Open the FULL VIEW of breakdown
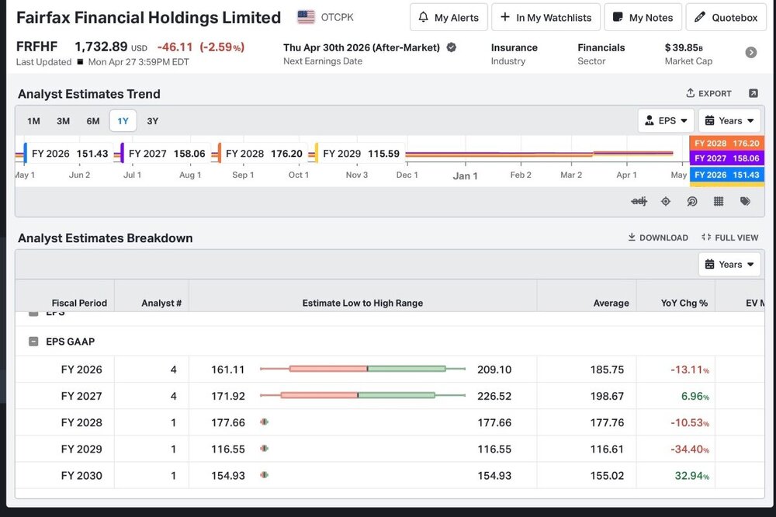 tap(729, 238)
